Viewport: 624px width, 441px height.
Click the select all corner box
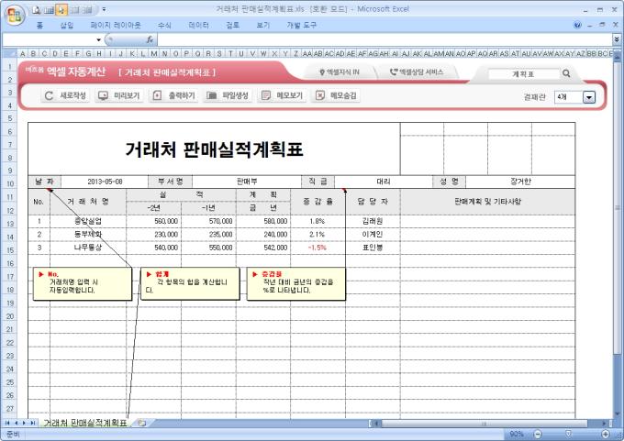(x=9, y=53)
